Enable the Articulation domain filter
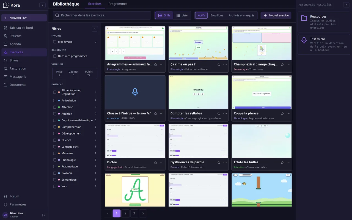 (55, 100)
